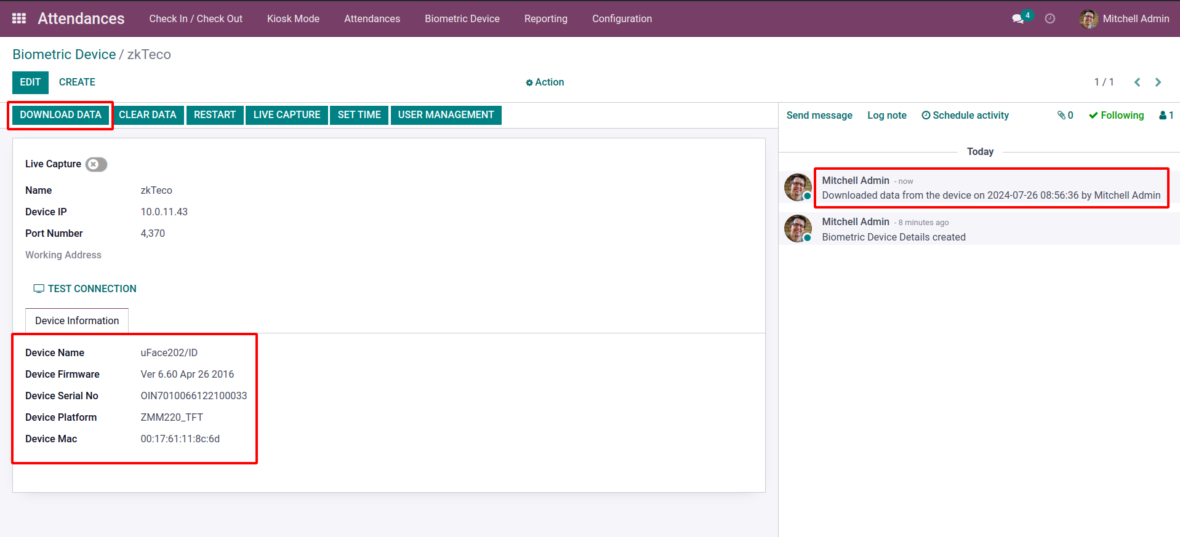Open the Attendances menu item

(x=372, y=18)
